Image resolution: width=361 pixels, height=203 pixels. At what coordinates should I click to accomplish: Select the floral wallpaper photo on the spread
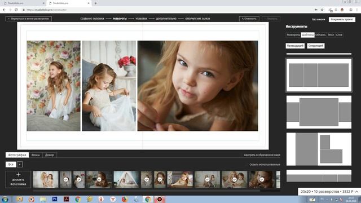(x=54, y=86)
